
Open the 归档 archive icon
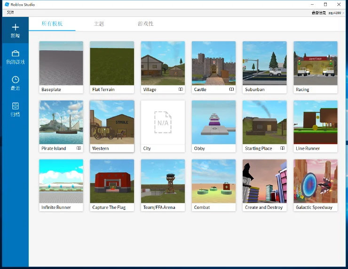pyautogui.click(x=16, y=106)
